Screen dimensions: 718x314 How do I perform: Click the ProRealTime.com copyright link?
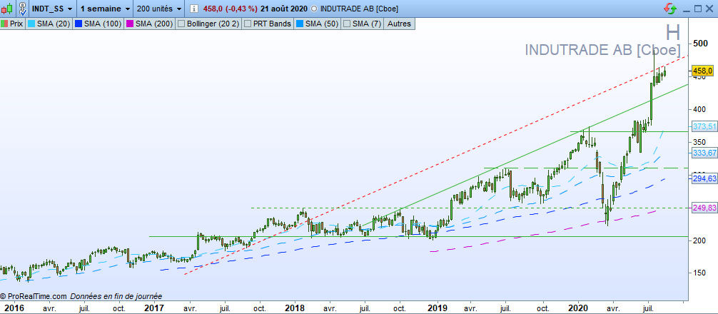click(34, 297)
